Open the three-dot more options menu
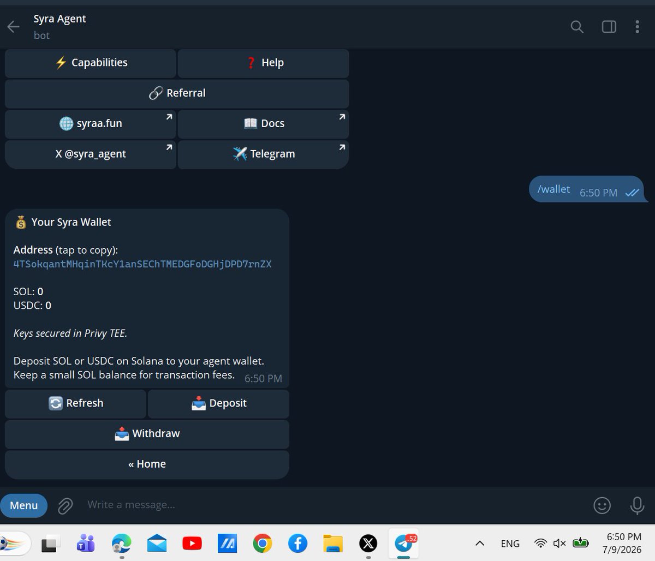This screenshot has height=561, width=655. click(x=637, y=27)
